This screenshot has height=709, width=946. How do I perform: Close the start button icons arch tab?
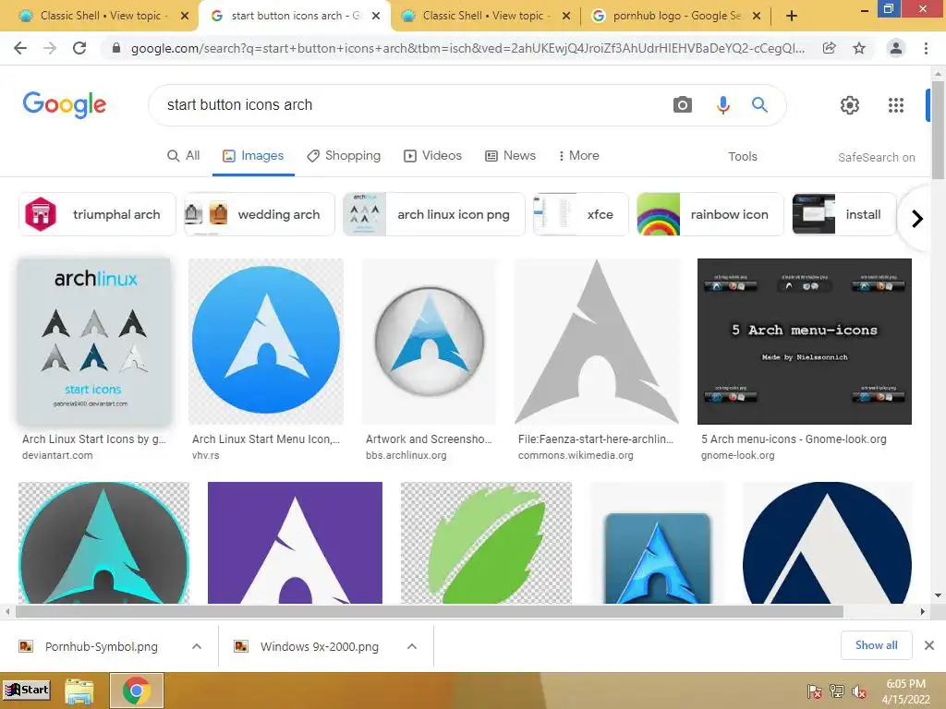point(376,16)
